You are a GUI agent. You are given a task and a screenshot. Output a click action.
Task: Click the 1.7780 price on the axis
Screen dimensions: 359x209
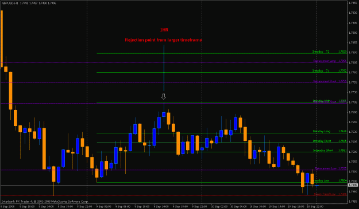[x=353, y=72]
